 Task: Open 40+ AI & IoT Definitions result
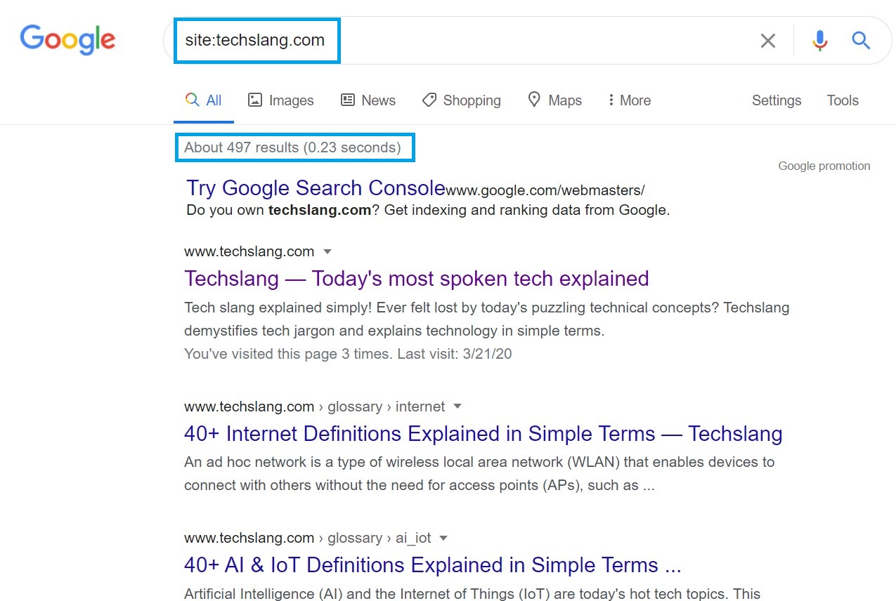[432, 565]
